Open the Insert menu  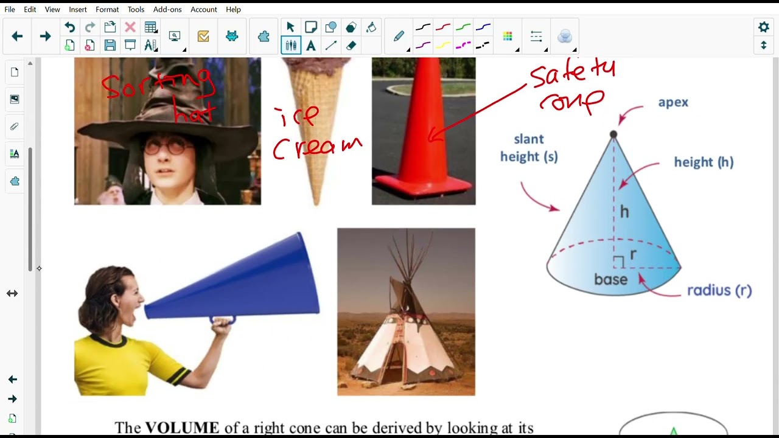78,9
